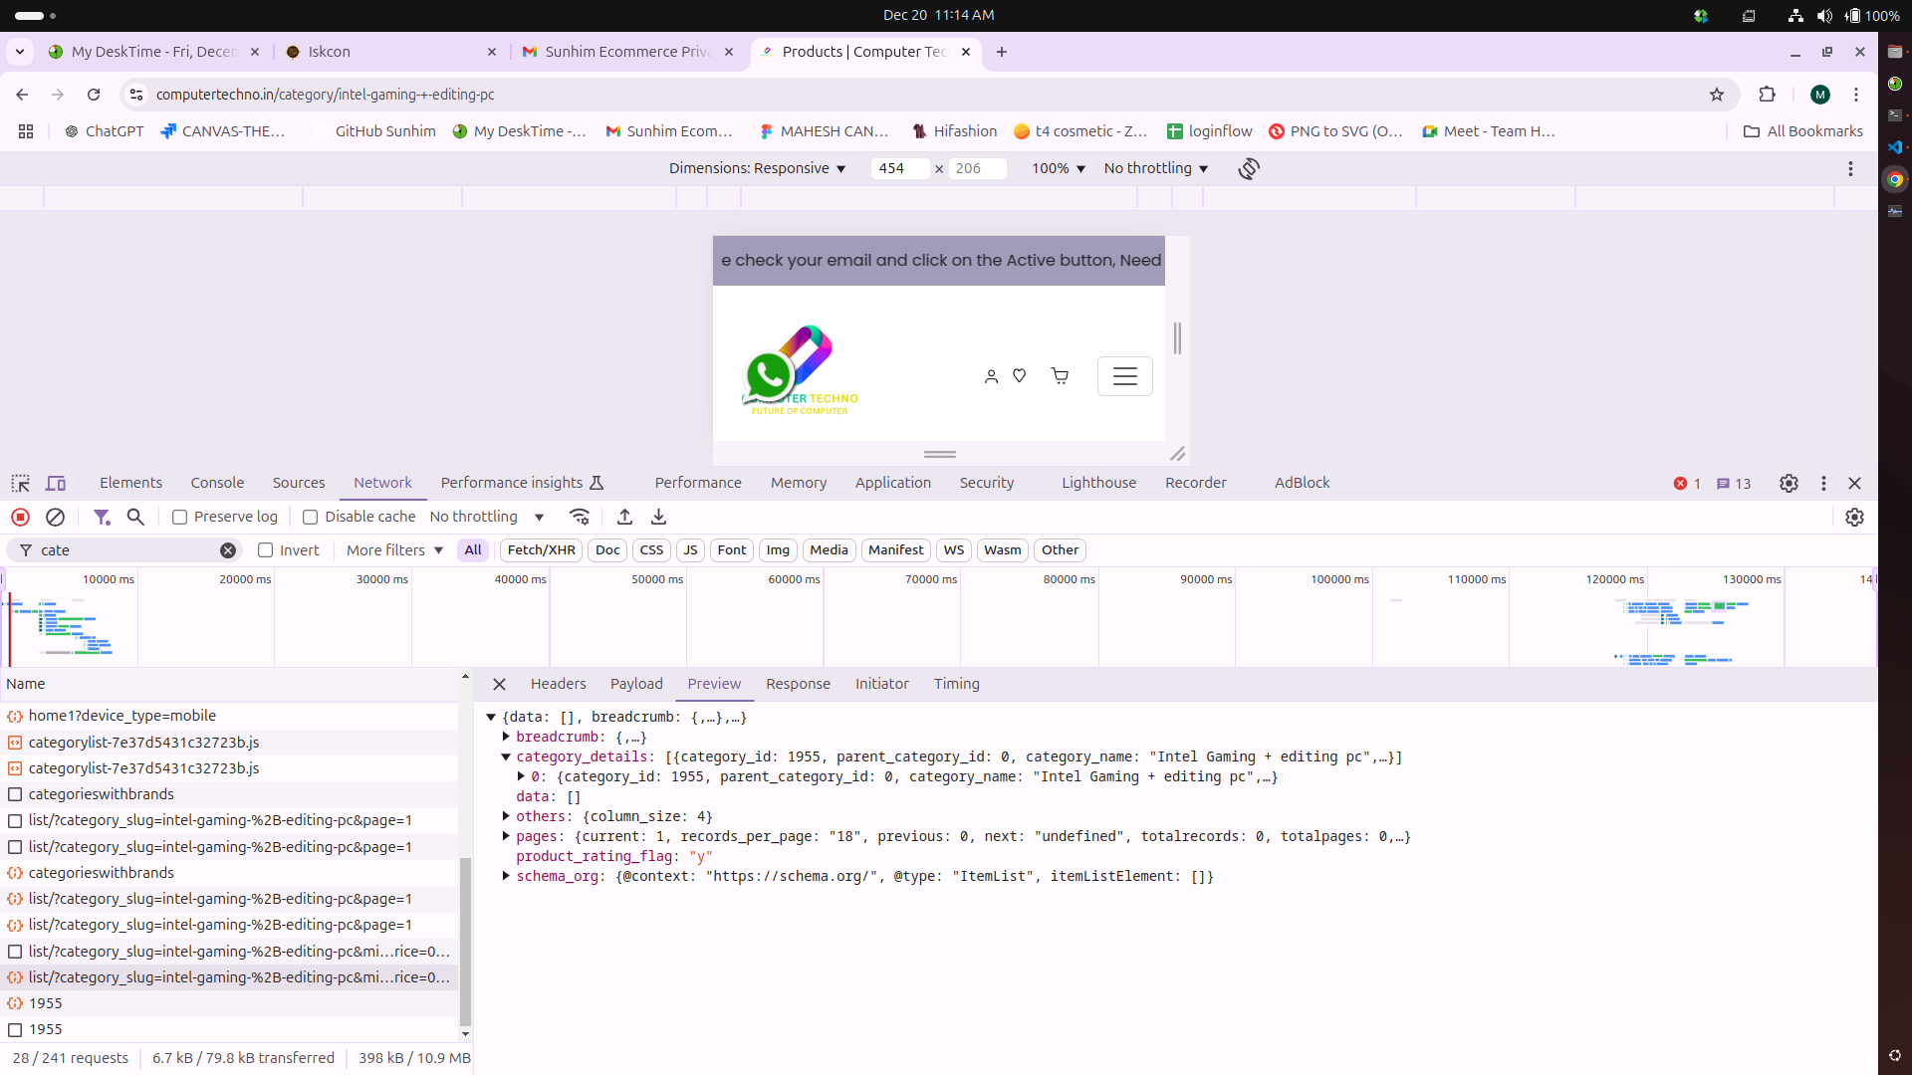Image resolution: width=1912 pixels, height=1075 pixels.
Task: Open network search magnifier
Action: pos(136,518)
